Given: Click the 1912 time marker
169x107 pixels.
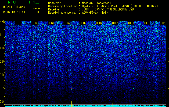Looking at the screenshot, I should coord(34,23).
